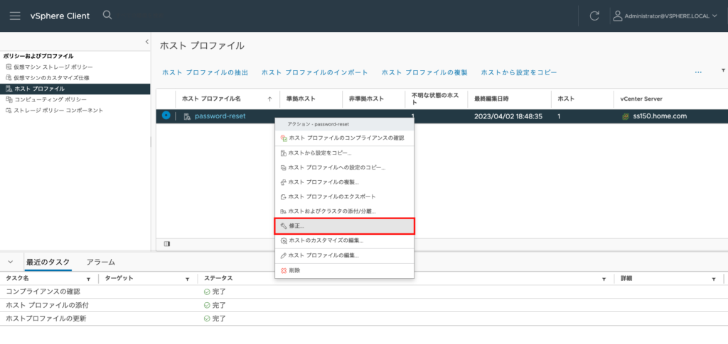
Task: Click ホスト プロファイルの抽出 action
Action: pos(205,72)
